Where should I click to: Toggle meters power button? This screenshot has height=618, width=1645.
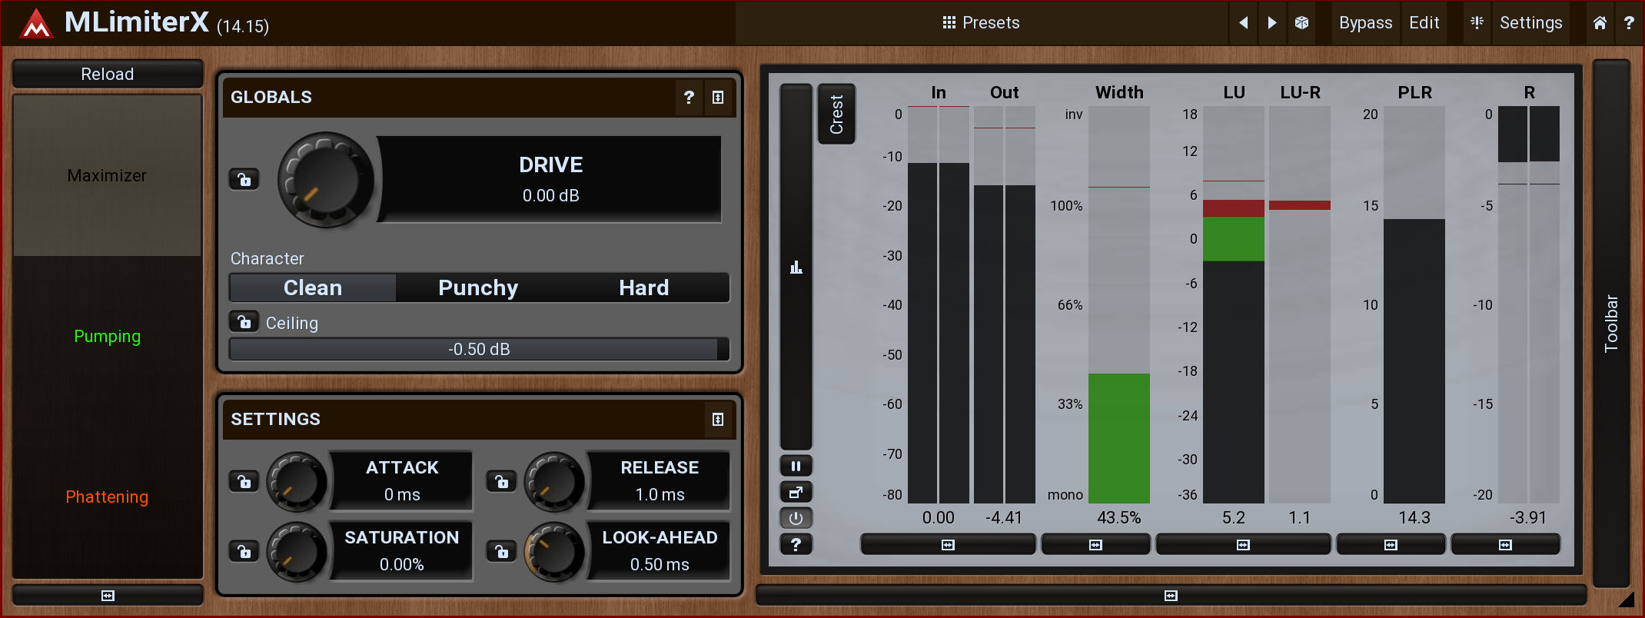click(x=796, y=518)
